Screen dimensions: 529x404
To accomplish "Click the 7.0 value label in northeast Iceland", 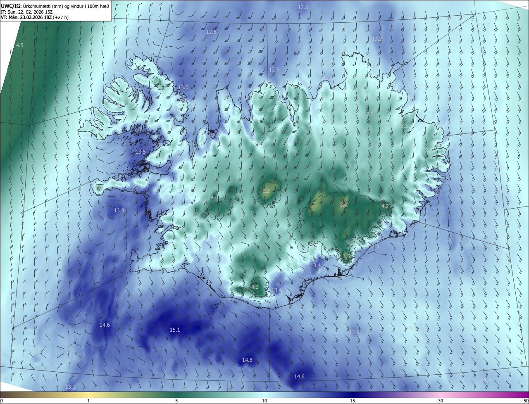I will 370,114.
